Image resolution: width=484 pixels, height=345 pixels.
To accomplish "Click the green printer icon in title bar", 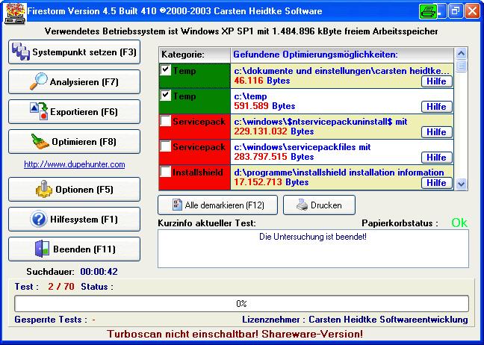I will 428,12.
